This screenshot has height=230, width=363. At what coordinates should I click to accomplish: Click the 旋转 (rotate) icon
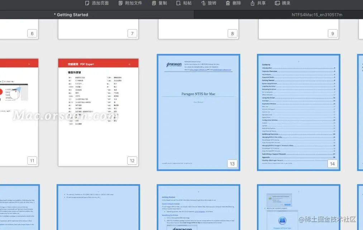click(x=203, y=3)
